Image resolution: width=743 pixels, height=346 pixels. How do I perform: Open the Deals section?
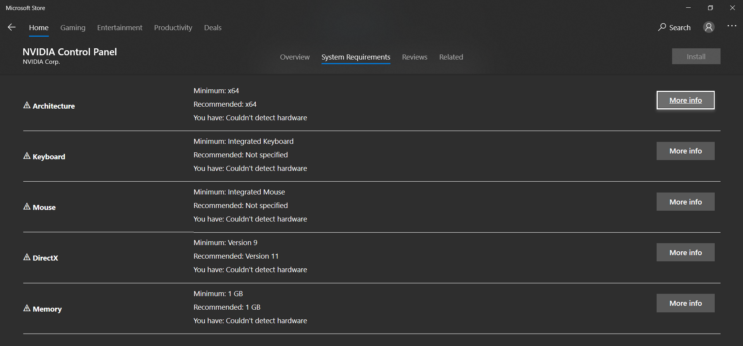[213, 28]
